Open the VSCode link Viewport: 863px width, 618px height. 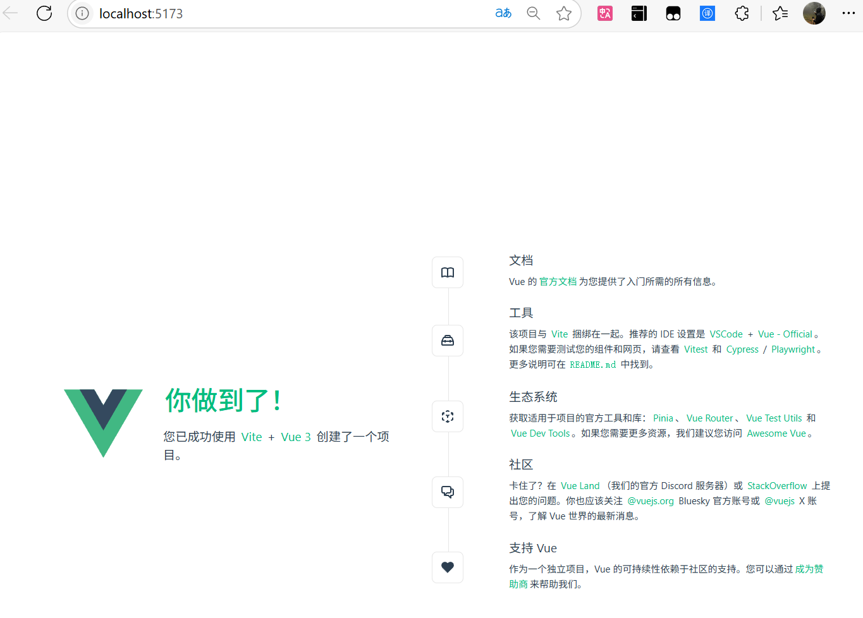pyautogui.click(x=726, y=334)
